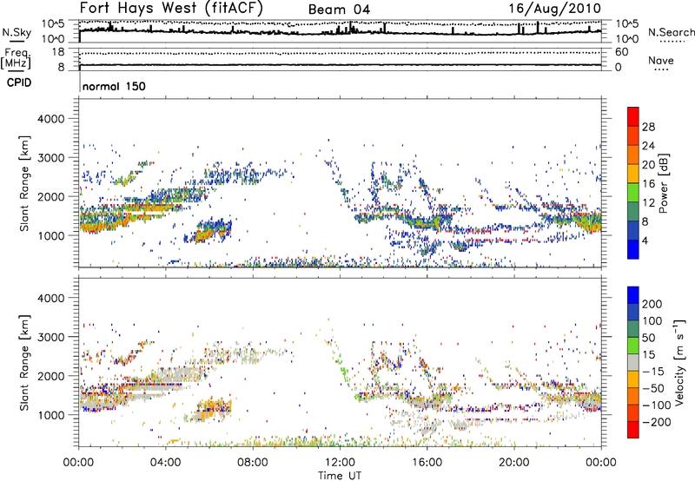
Task: Click the 'CPID' label
Action: tap(19, 82)
